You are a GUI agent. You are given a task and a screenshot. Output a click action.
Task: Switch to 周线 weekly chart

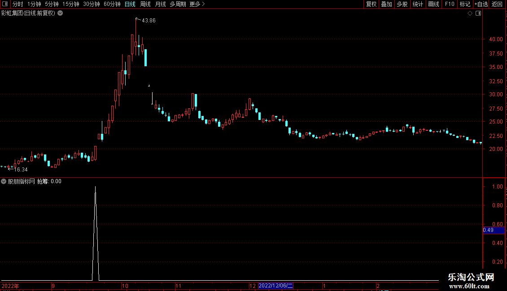[x=145, y=4]
